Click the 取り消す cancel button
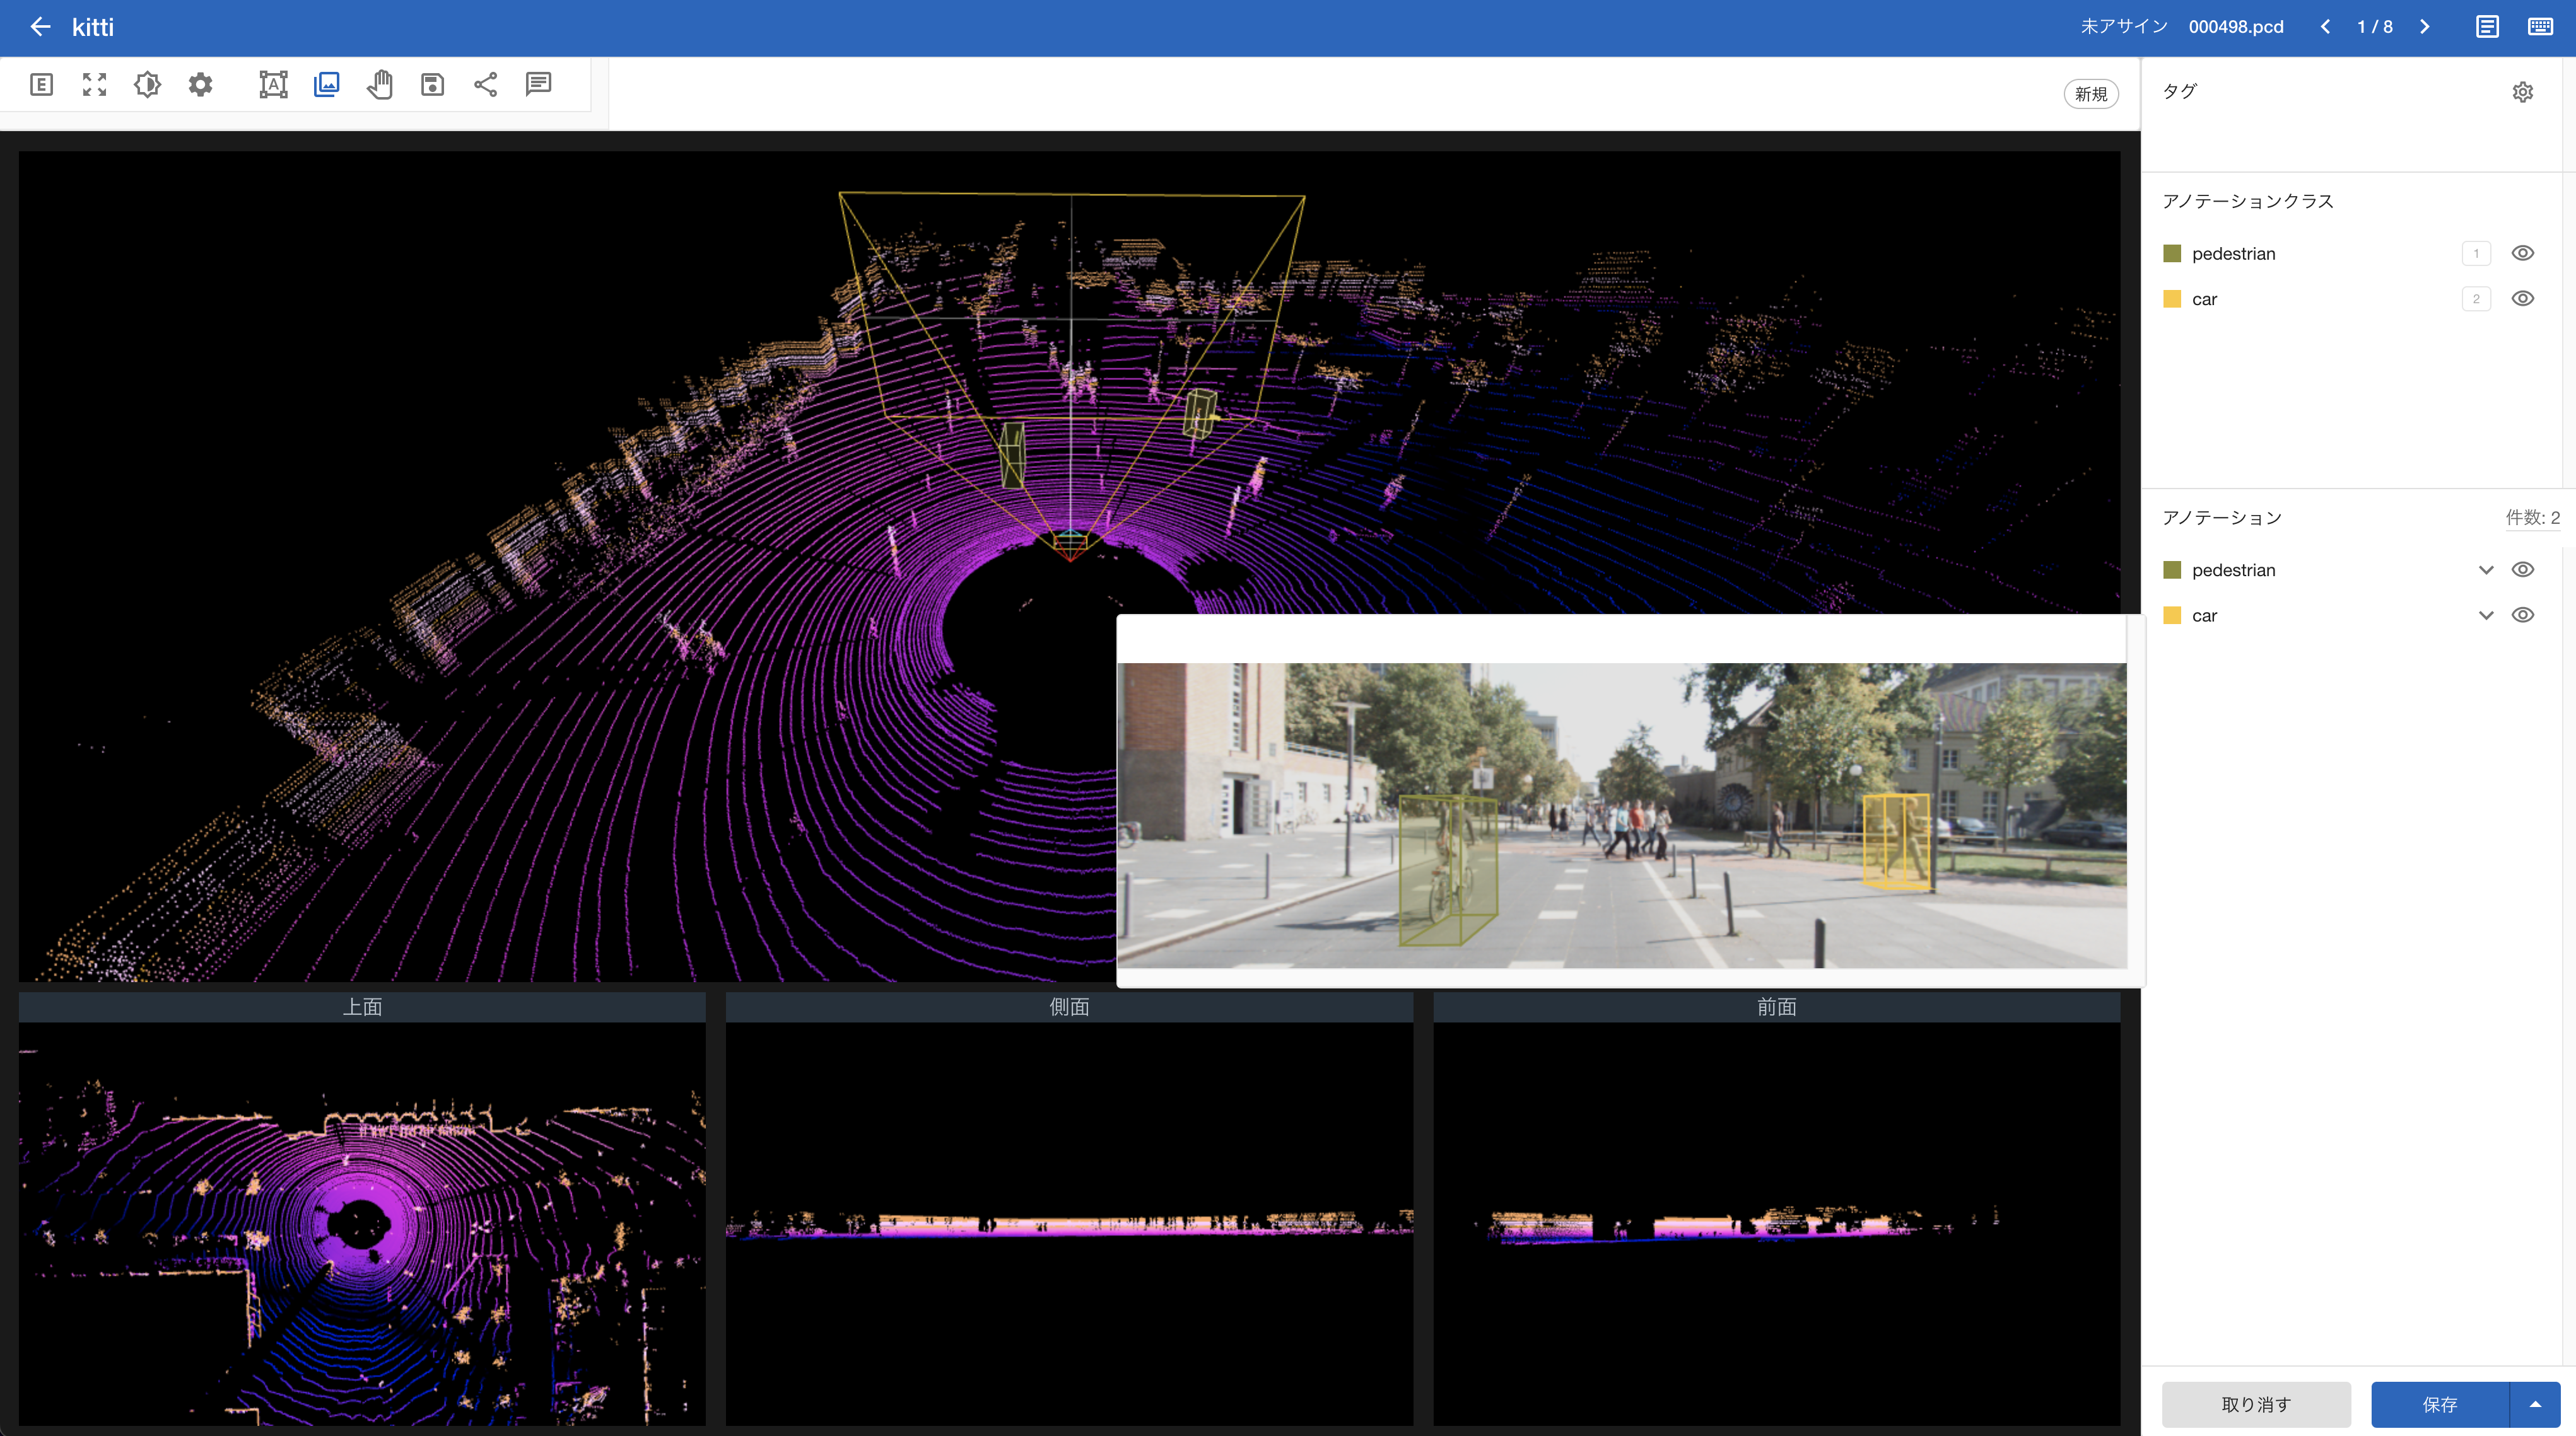The height and width of the screenshot is (1436, 2576). tap(2256, 1404)
